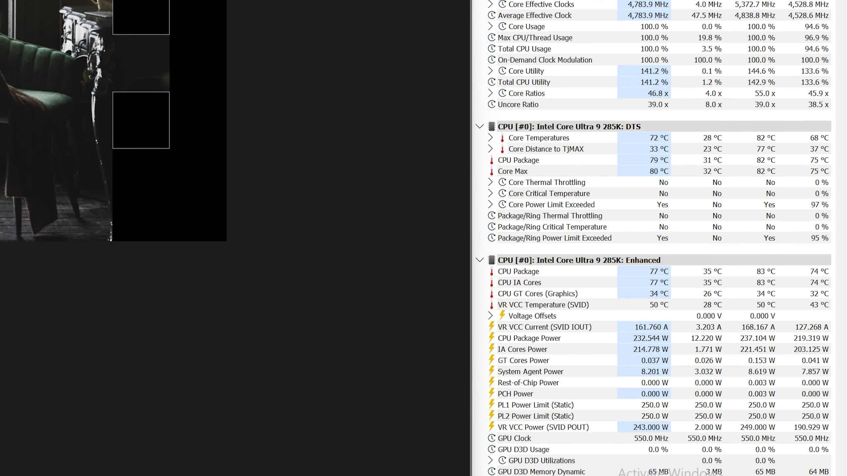Collapse the Intel Core Ultra 9 285K DTS section
847x476 pixels.
coord(479,127)
